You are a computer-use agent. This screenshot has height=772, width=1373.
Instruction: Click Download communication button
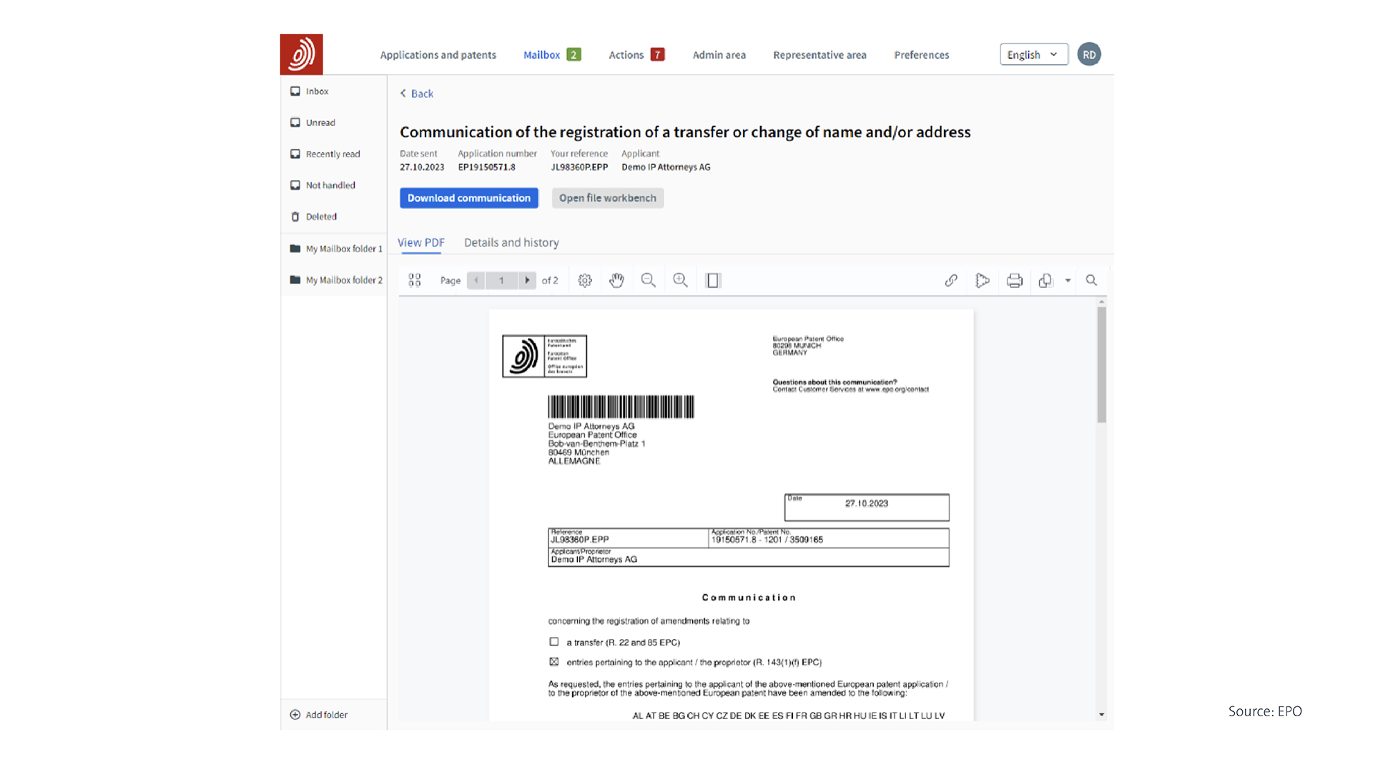[x=469, y=198]
